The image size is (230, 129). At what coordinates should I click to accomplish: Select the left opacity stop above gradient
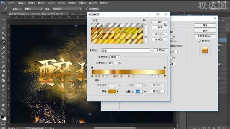pos(92,68)
